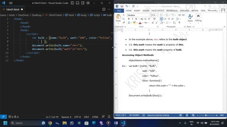Image resolution: width=227 pixels, height=127 pixels.
Task: Select Align Left in Word
Action: pyautogui.click(x=161, y=19)
